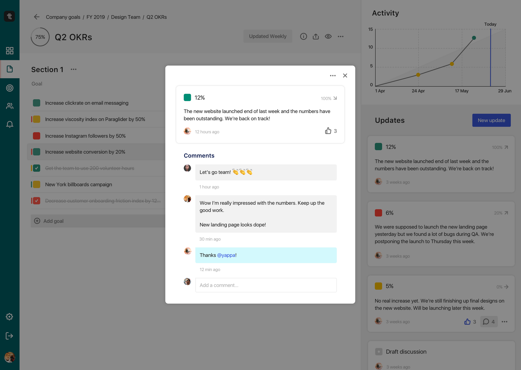Viewport: 521px width, 370px height.
Task: Navigate to FY 2019 breadcrumb
Action: (96, 17)
